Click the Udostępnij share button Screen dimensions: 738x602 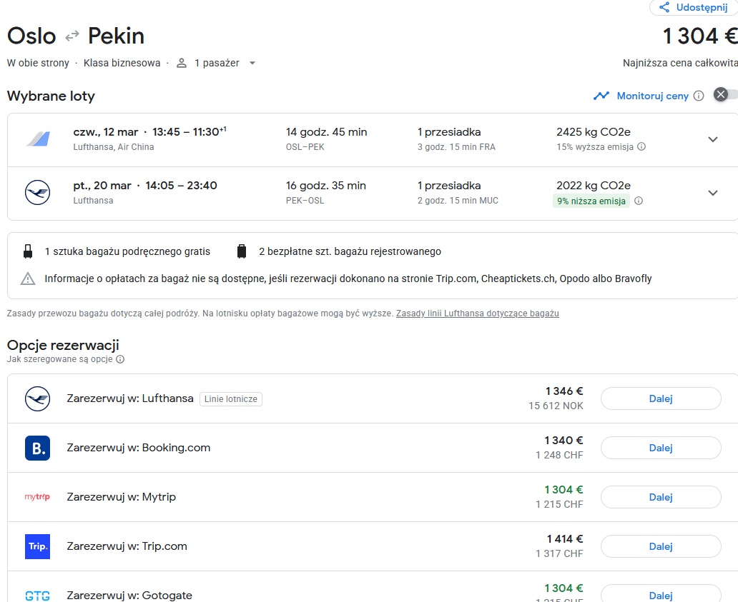pyautogui.click(x=693, y=8)
